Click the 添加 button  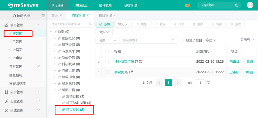(104, 24)
